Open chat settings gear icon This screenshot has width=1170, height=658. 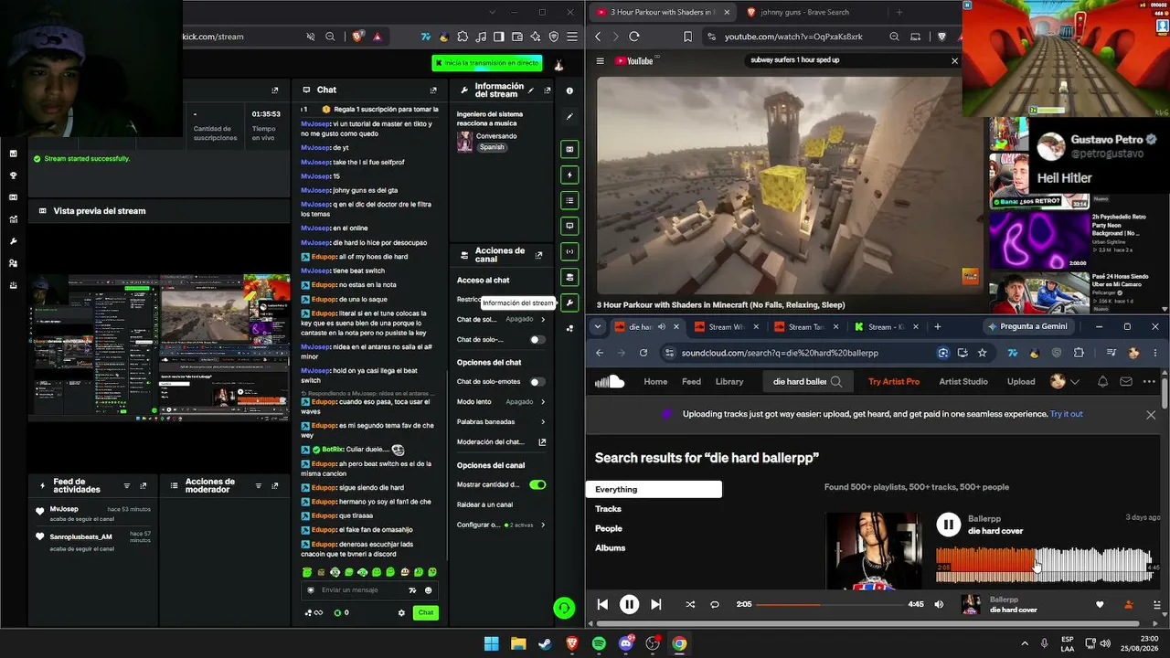401,613
